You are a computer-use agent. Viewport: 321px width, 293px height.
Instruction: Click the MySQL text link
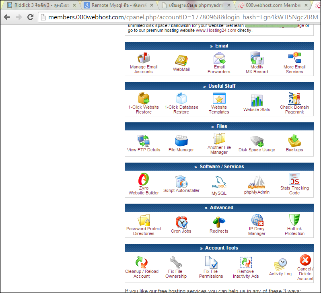[x=219, y=193]
